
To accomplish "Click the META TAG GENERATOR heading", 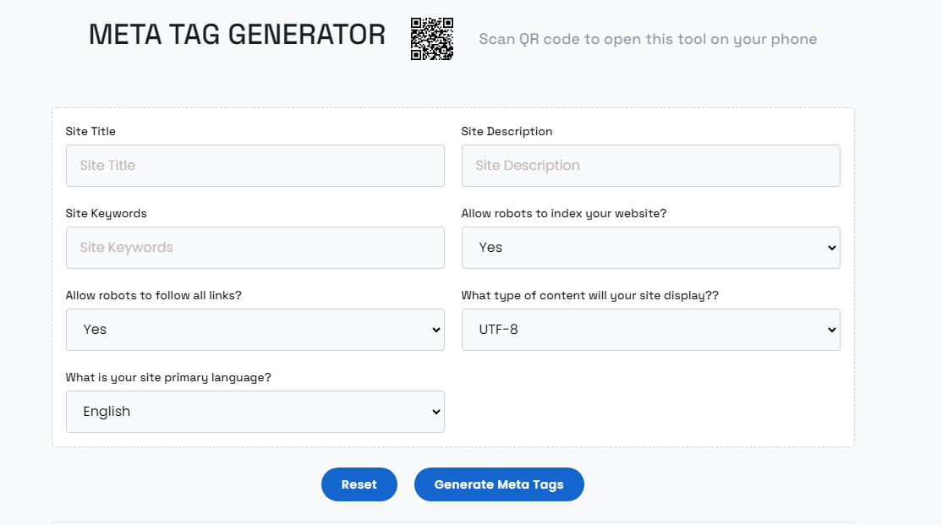I will coord(235,36).
